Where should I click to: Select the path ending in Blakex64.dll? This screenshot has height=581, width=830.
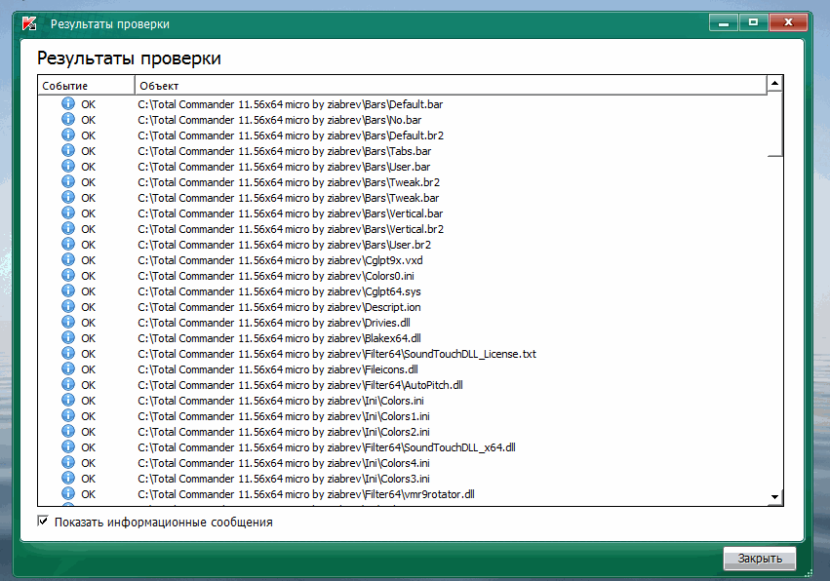(279, 338)
